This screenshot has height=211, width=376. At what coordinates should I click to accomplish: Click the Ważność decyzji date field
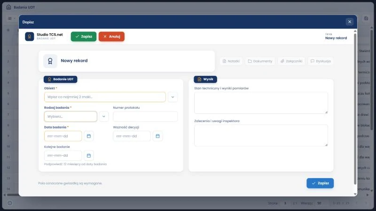[x=132, y=136]
